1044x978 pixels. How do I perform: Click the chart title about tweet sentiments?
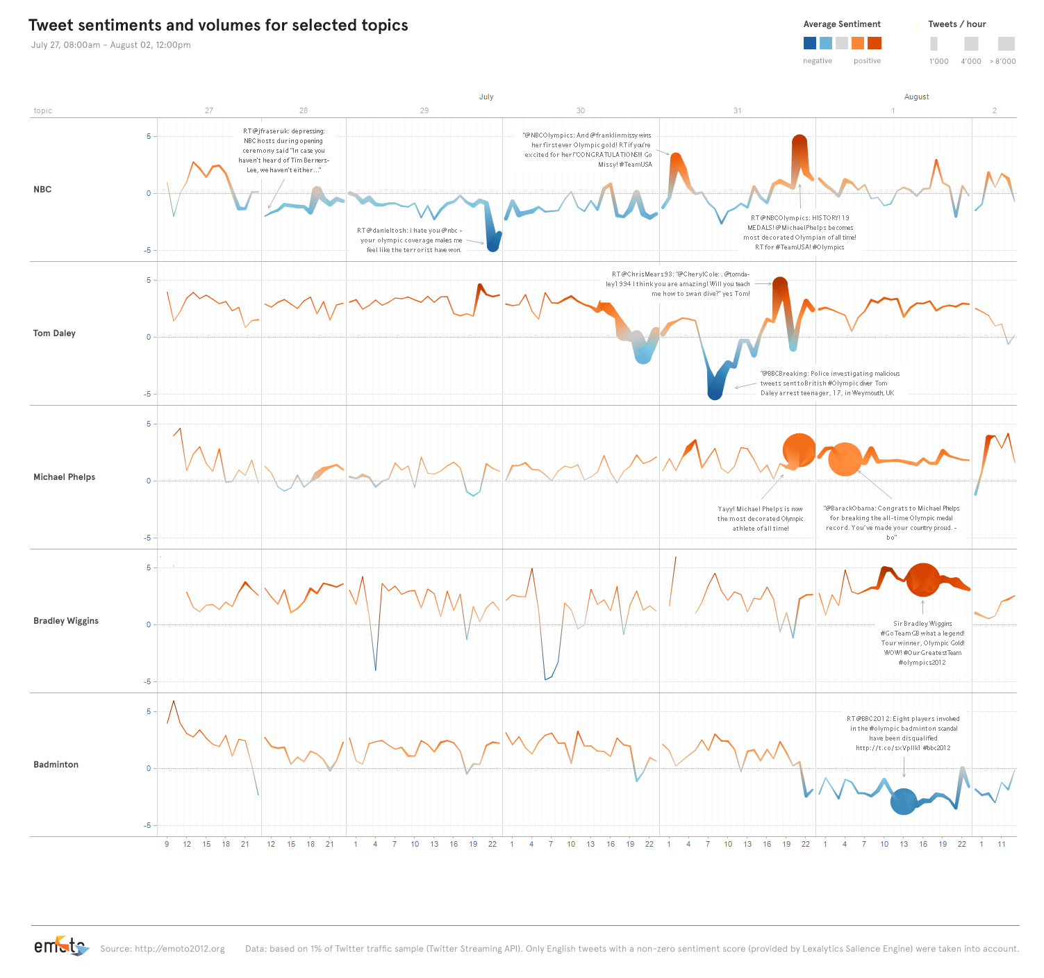click(218, 25)
